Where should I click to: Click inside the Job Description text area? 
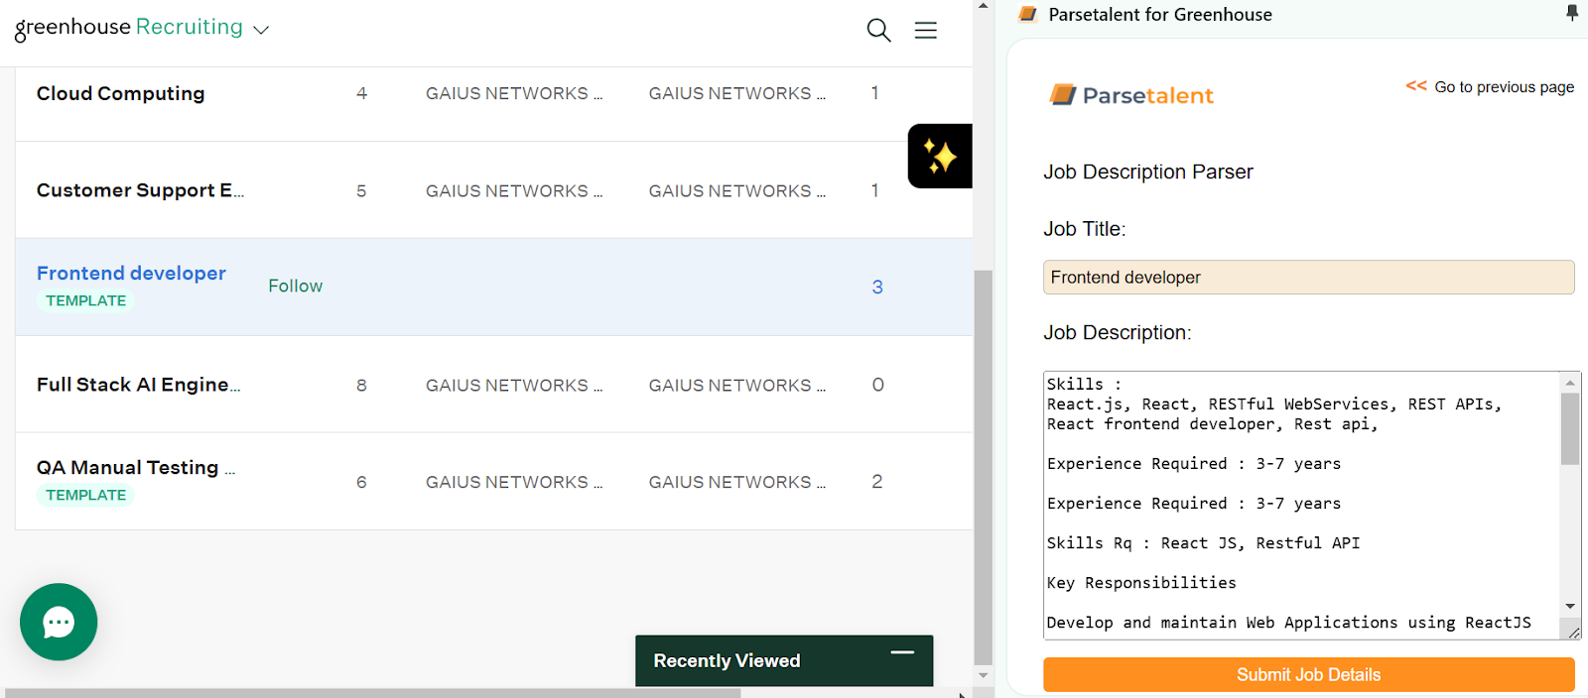pyautogui.click(x=1301, y=505)
